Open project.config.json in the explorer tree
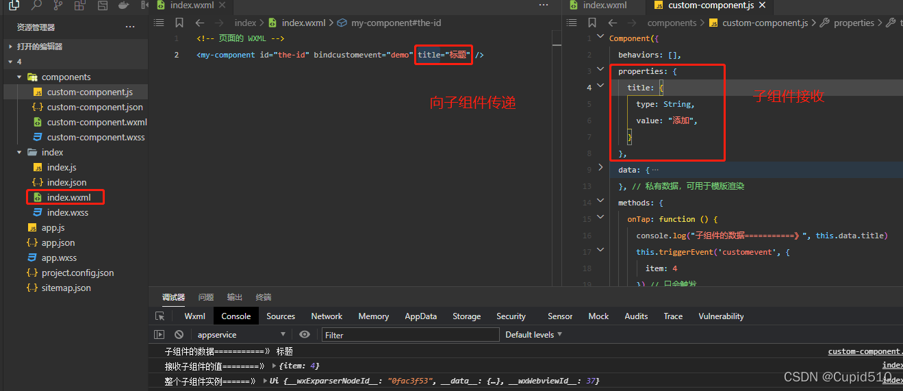The image size is (903, 391). [x=76, y=273]
